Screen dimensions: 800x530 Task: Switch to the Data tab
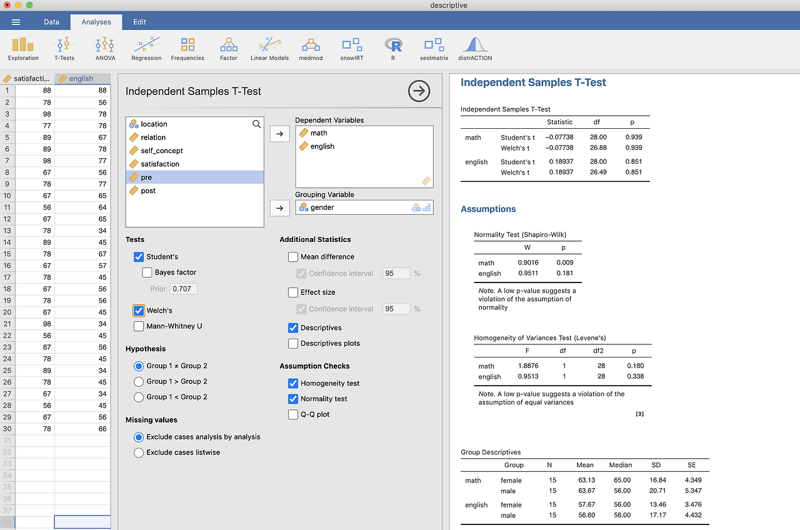tap(51, 22)
